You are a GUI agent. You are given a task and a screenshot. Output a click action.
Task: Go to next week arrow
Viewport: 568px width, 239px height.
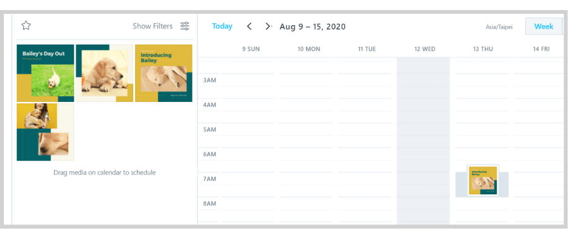coord(268,26)
